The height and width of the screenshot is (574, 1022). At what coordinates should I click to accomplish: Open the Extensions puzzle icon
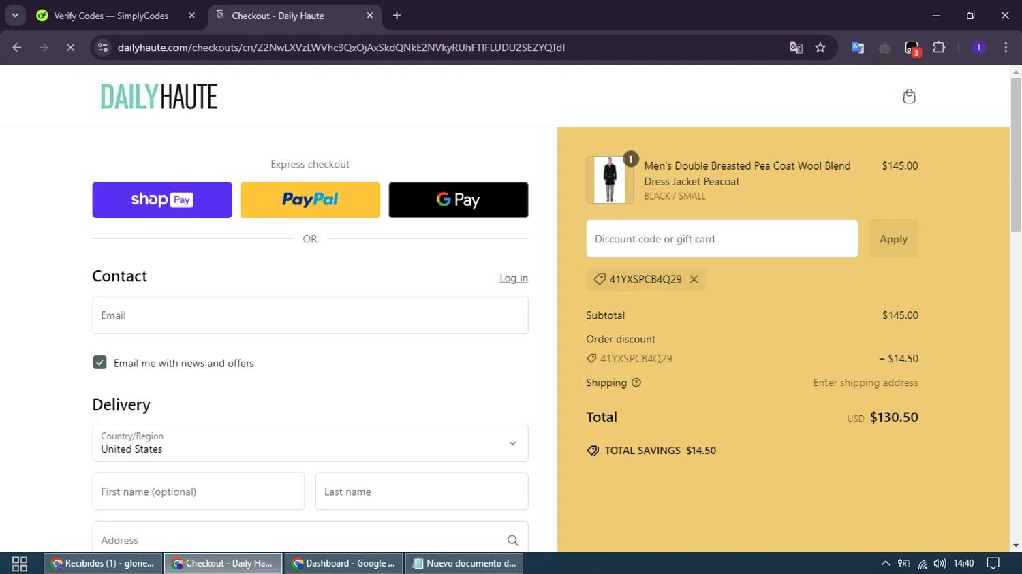click(x=939, y=48)
